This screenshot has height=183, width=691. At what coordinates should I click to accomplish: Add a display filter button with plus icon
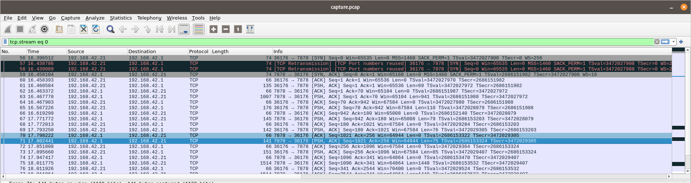pos(681,42)
